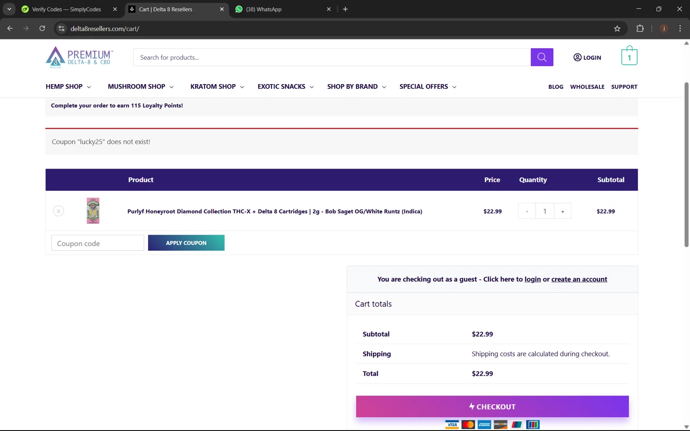Click the Cart totals heading

click(373, 304)
